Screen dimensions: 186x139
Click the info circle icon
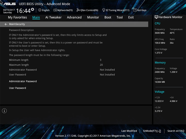point(4,111)
